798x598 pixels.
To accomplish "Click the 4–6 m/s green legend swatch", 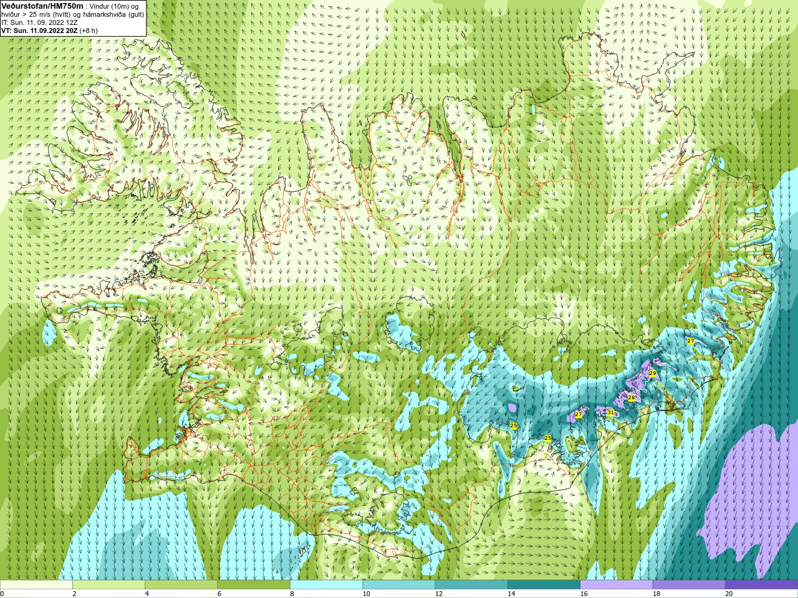I will pos(181,585).
